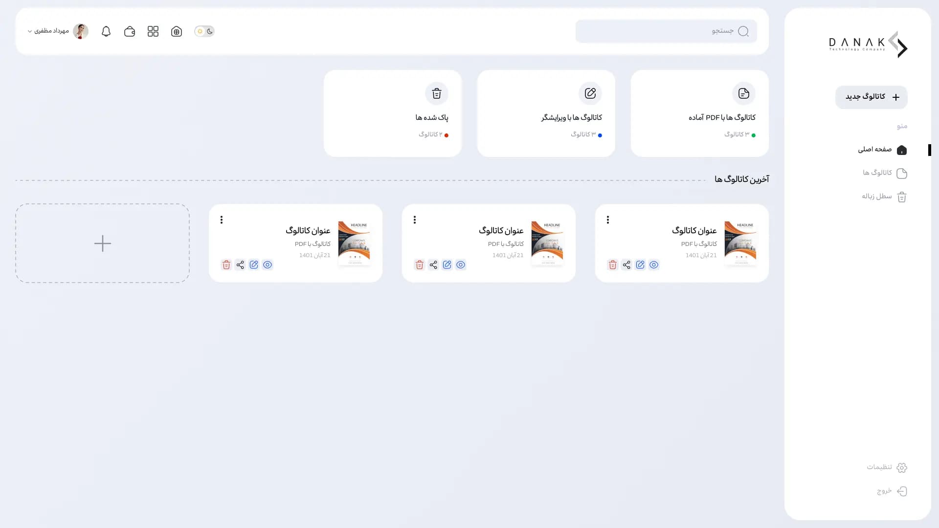Click the notification bell icon
939x528 pixels.
tap(106, 31)
